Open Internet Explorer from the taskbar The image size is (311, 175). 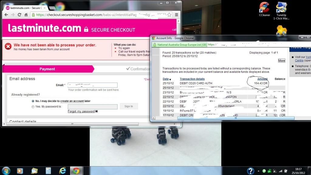[x=62, y=170]
